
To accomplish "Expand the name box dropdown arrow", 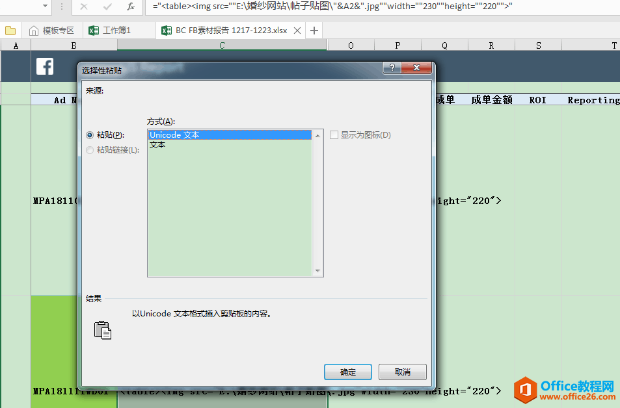I will tap(45, 6).
